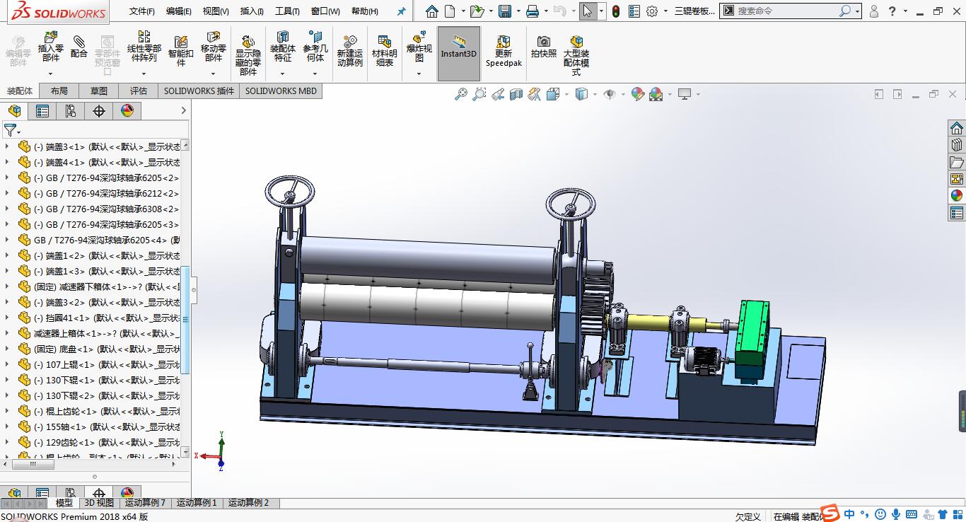Open the Smart Fasteners (智能扣件) tool
The width and height of the screenshot is (966, 522).
click(x=180, y=47)
